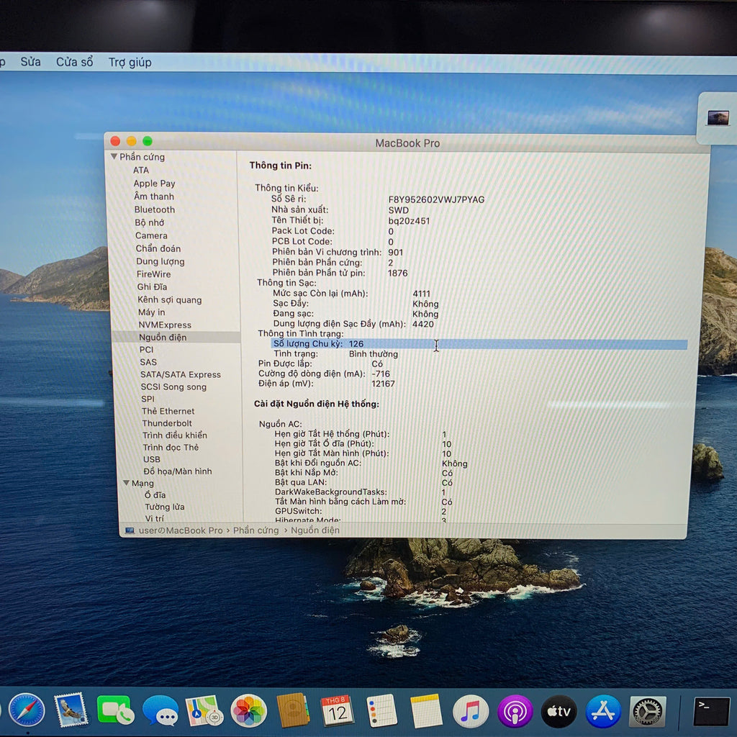The height and width of the screenshot is (737, 737).
Task: Open System Preferences gear in Dock
Action: pyautogui.click(x=648, y=712)
